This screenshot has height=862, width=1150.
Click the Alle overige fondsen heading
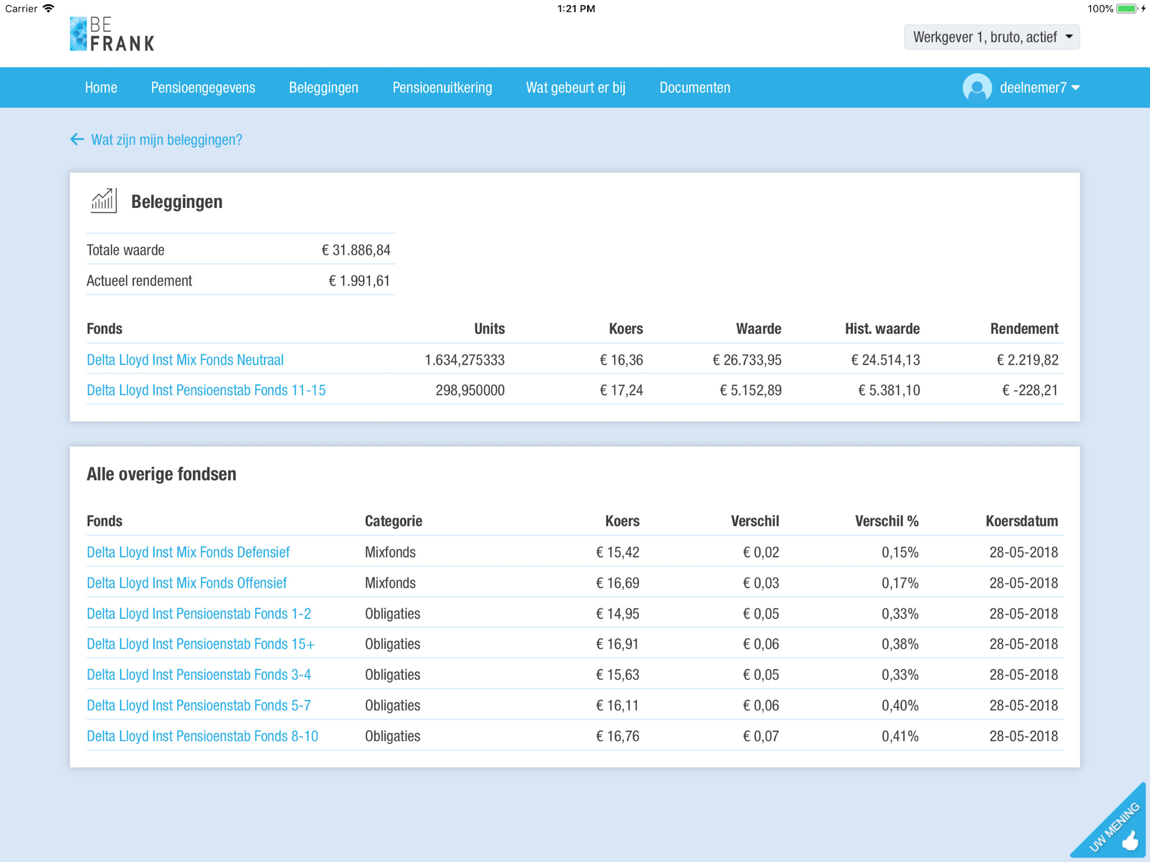(161, 474)
